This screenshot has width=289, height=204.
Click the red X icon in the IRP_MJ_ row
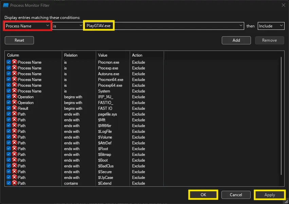tap(15, 97)
